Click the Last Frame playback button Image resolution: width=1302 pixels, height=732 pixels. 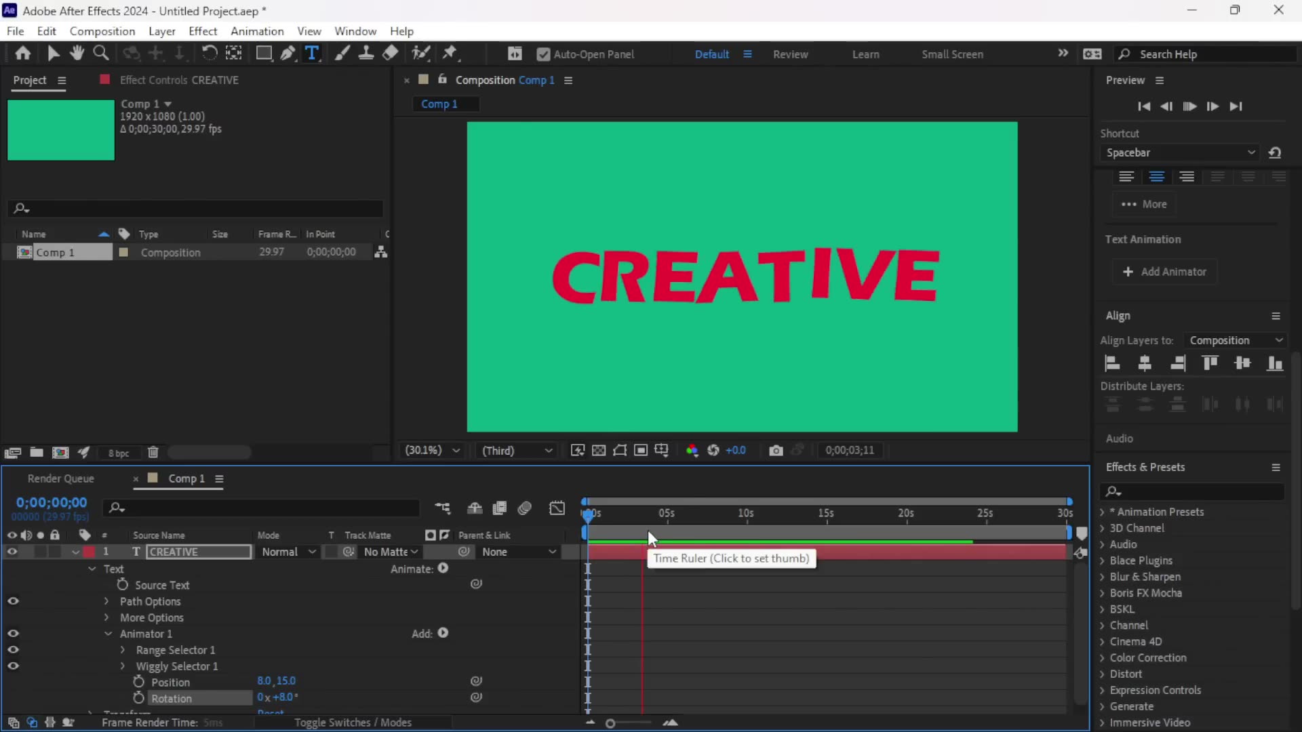coord(1236,106)
